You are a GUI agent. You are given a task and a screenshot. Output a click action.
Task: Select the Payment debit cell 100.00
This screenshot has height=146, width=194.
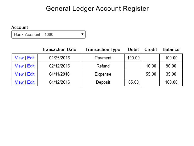pyautogui.click(x=133, y=58)
